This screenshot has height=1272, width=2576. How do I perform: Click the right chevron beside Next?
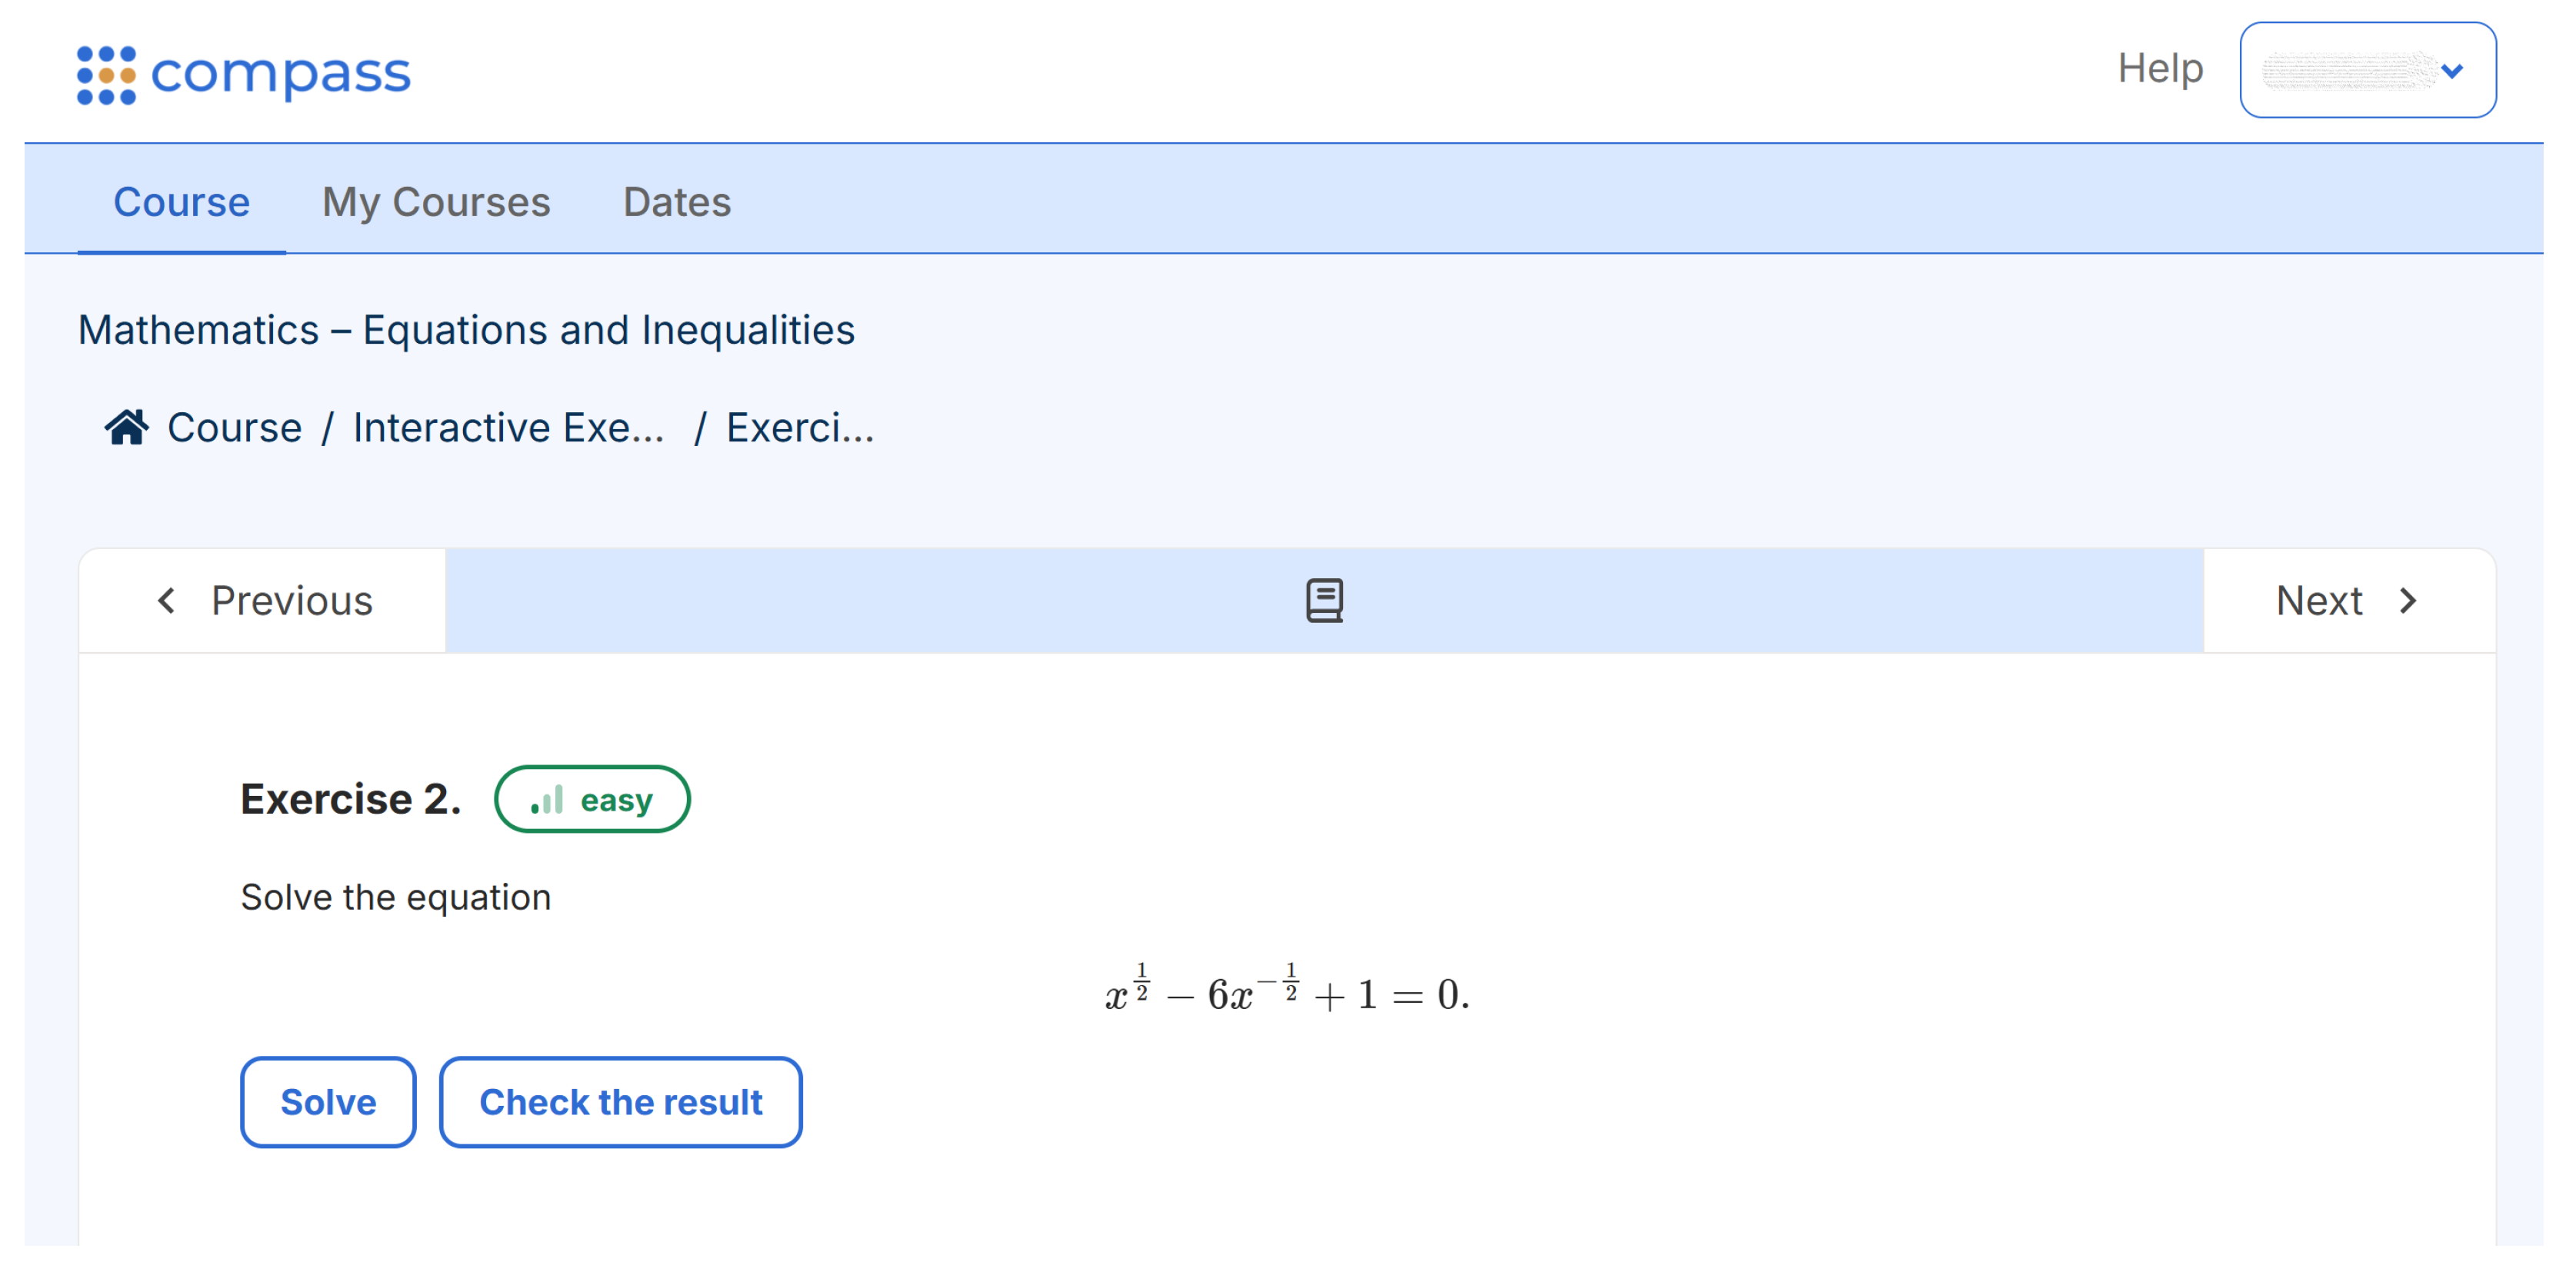pyautogui.click(x=2408, y=601)
